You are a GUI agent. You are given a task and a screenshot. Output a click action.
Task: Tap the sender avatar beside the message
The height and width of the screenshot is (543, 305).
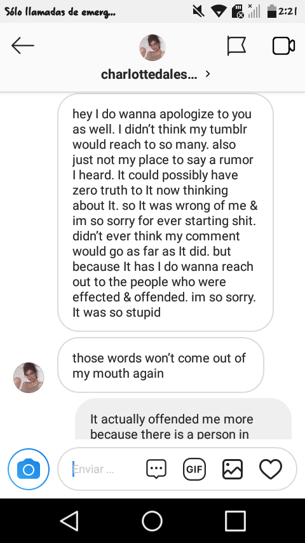pyautogui.click(x=29, y=378)
